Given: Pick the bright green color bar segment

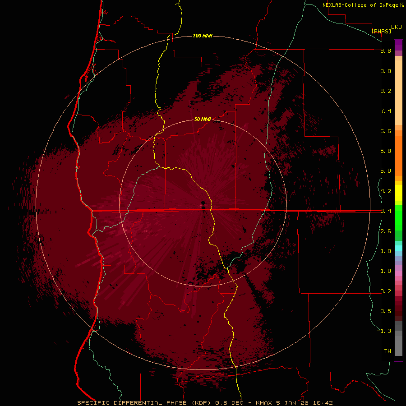Looking at the screenshot, I should (398, 218).
